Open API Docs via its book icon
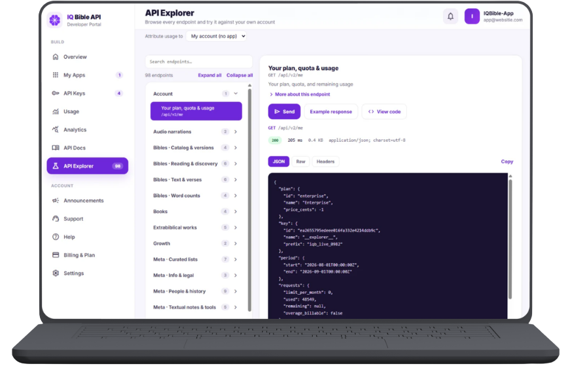Image resolution: width=572 pixels, height=366 pixels. coord(56,148)
